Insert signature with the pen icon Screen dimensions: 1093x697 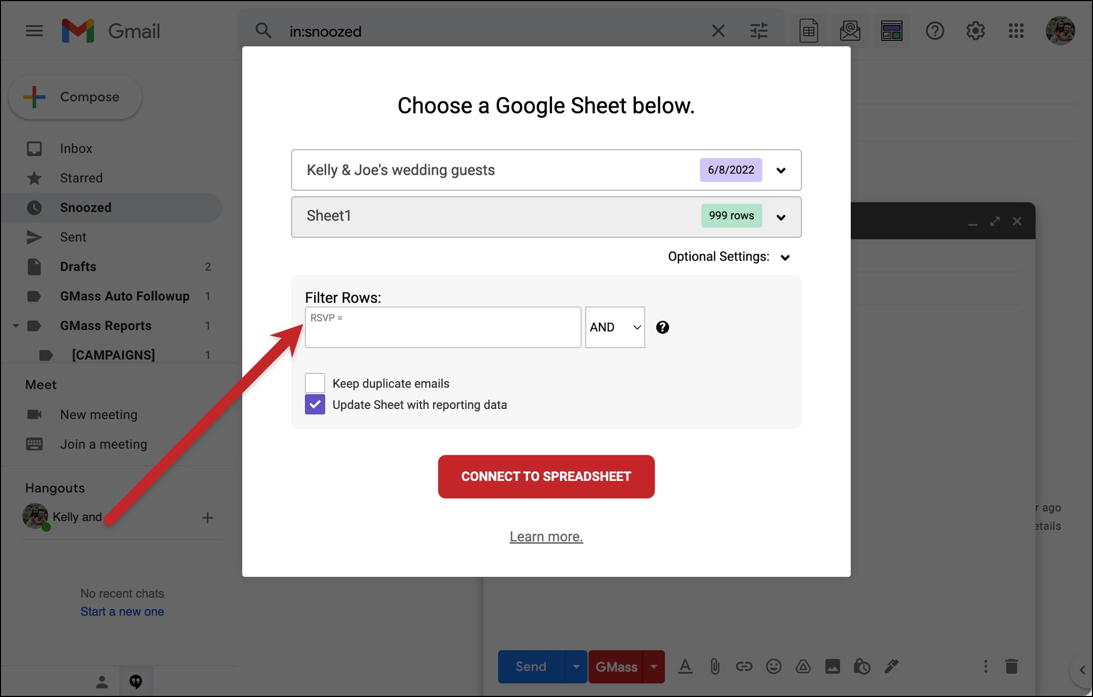pyautogui.click(x=891, y=666)
